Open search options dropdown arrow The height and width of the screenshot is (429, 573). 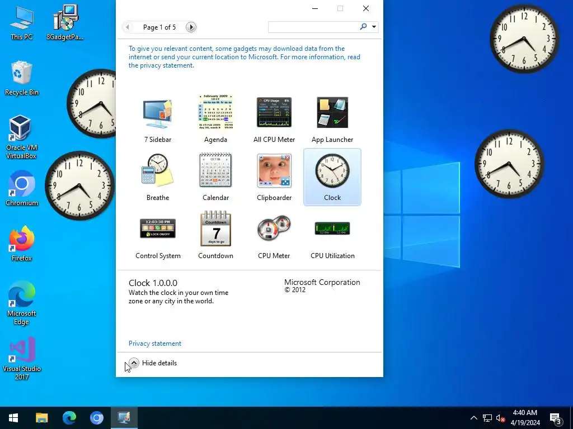[x=374, y=27]
